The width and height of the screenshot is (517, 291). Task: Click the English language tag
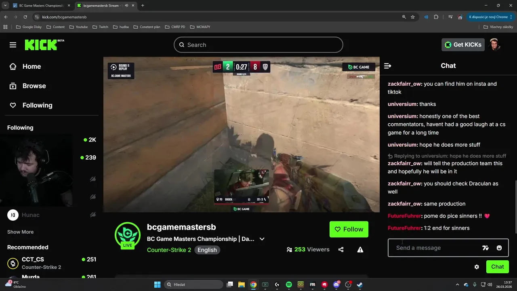pos(207,250)
